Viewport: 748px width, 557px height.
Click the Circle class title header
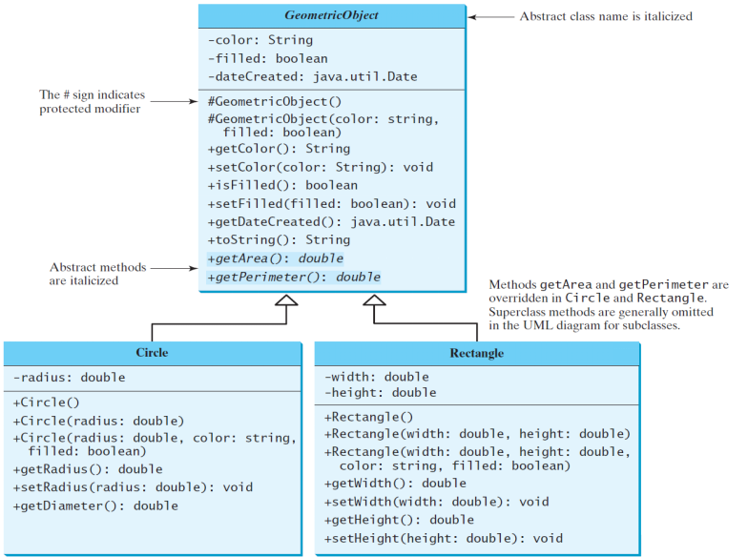tap(152, 353)
